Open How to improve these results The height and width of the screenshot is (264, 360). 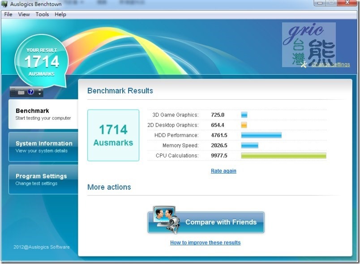205,243
